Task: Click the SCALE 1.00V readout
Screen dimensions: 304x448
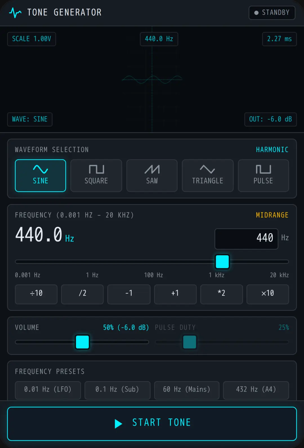Action: pyautogui.click(x=32, y=39)
